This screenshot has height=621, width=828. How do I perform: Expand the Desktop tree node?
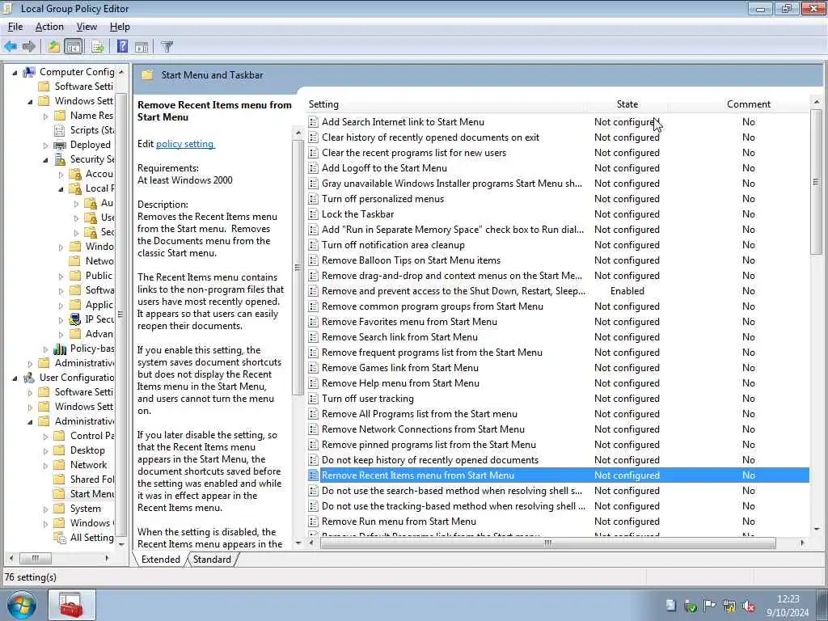coord(45,450)
